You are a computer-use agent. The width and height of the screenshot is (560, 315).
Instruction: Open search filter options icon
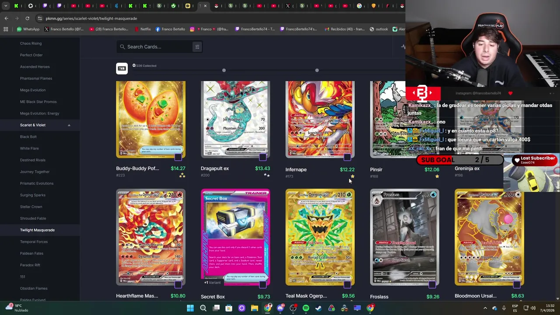[197, 47]
